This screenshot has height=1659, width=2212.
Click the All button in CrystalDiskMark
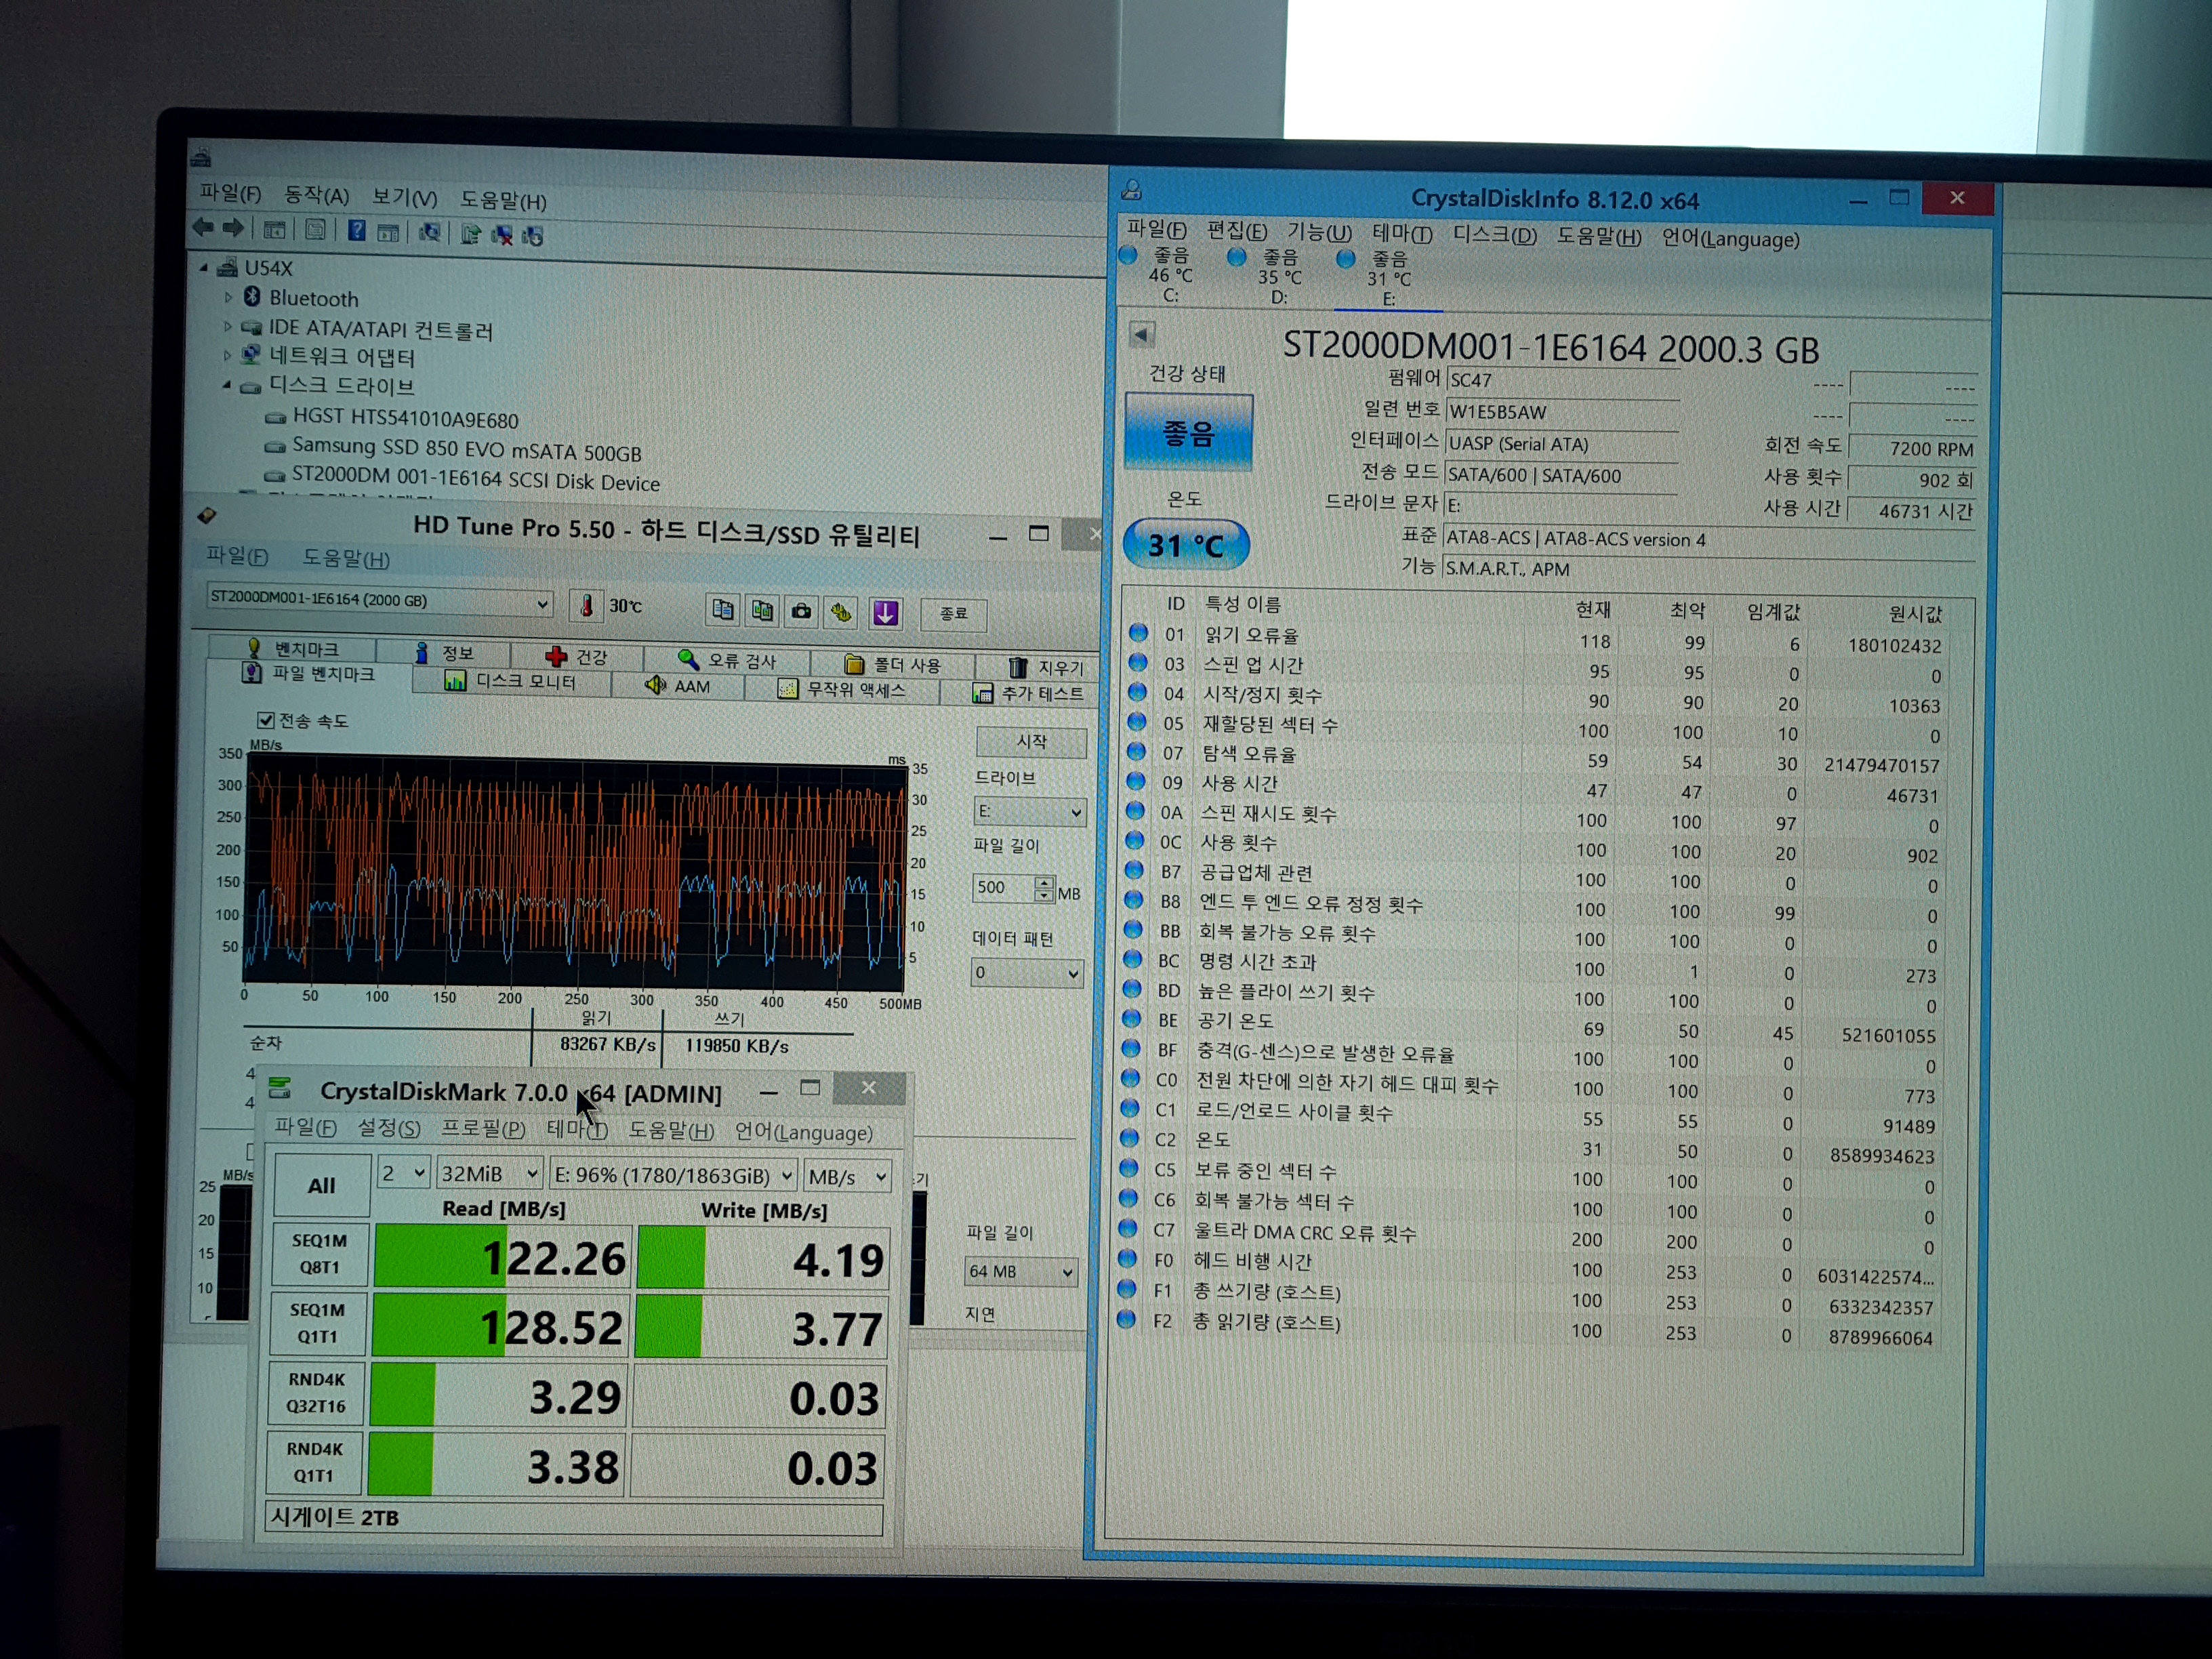321,1186
